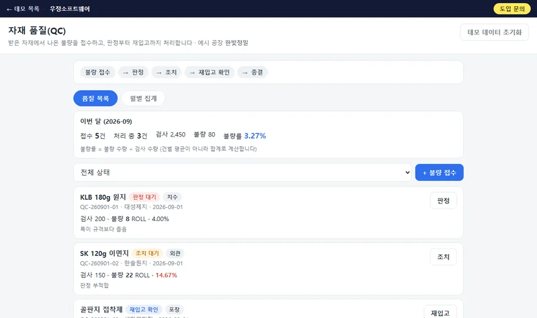Click 재입고 button for 골판지 접착제

pos(440,313)
